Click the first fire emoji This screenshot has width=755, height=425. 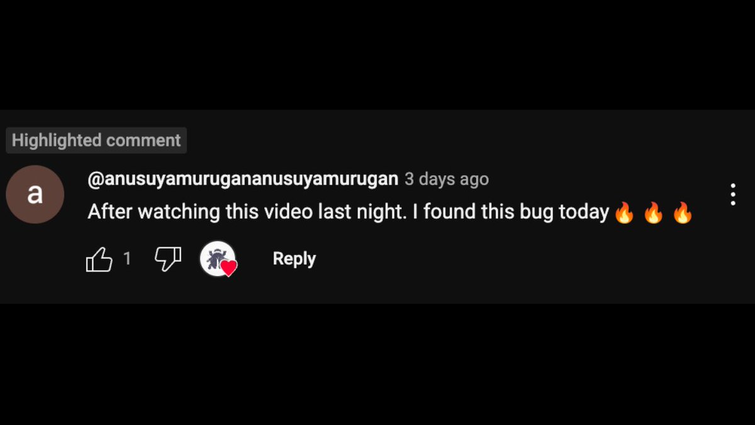coord(624,213)
